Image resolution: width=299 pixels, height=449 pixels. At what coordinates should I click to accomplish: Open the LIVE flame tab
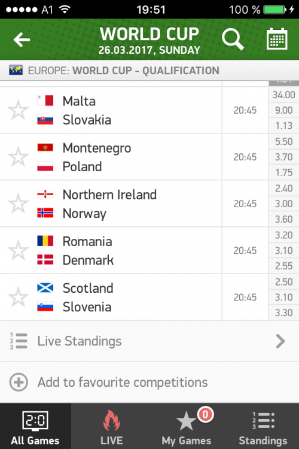(112, 426)
